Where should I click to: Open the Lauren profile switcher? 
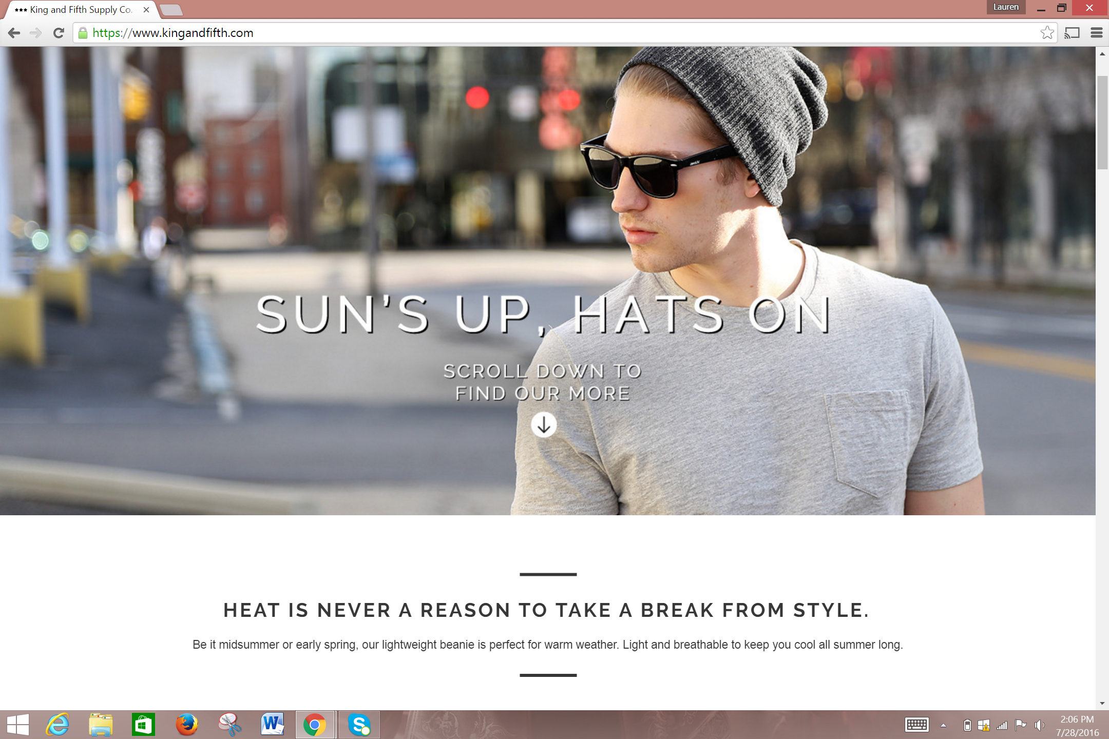(1005, 7)
